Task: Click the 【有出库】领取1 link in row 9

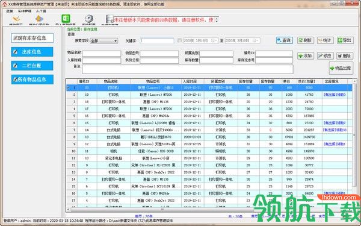Action: pyautogui.click(x=335, y=144)
